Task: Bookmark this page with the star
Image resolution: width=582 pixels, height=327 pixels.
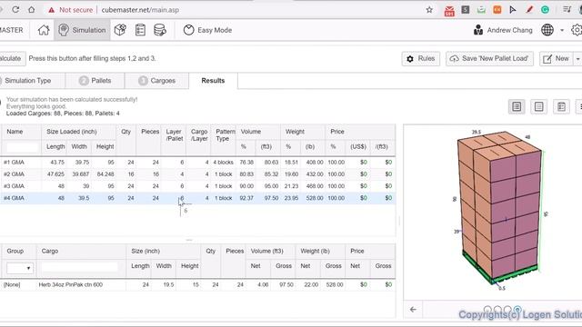Action: point(429,10)
